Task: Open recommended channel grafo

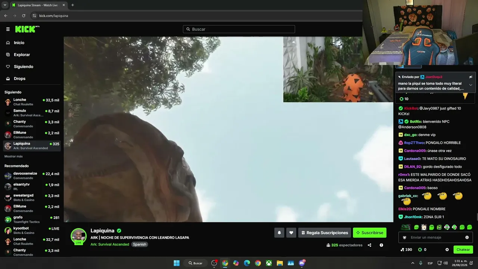Action: point(32,219)
